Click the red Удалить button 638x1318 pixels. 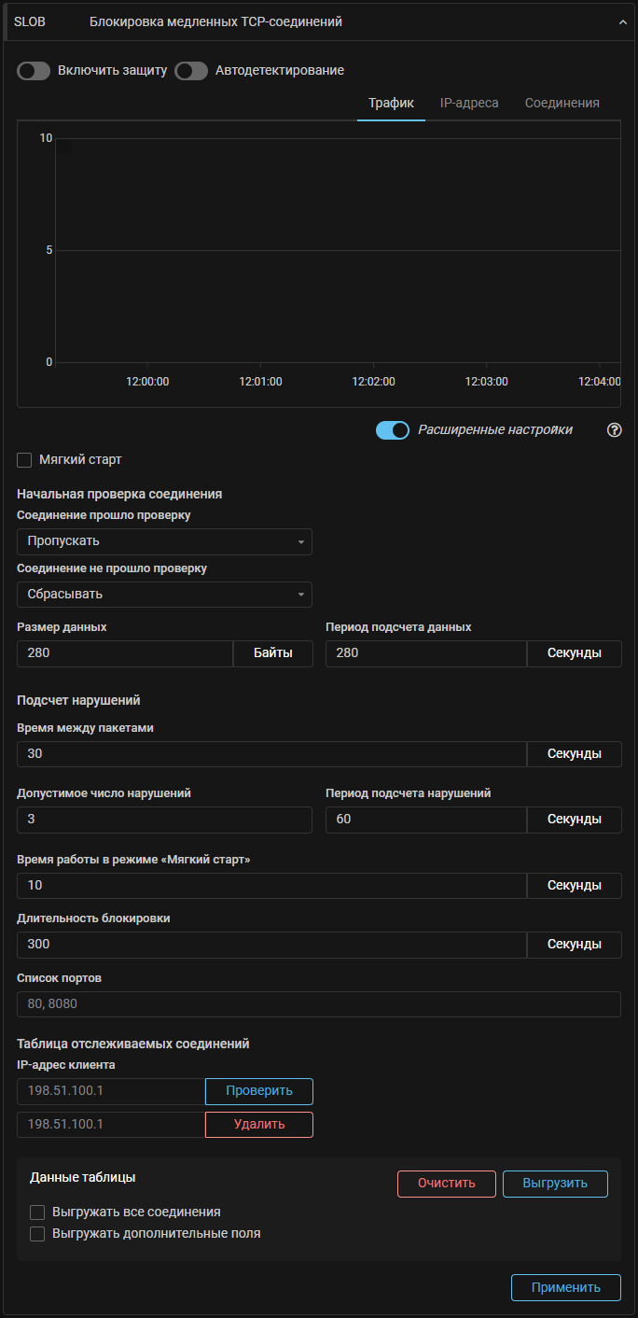tap(259, 1125)
